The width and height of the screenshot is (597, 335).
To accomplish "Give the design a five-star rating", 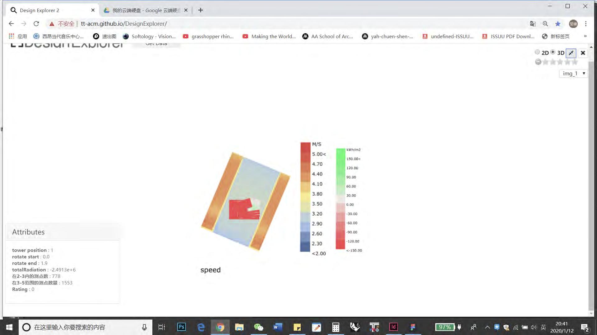I will coord(575,62).
